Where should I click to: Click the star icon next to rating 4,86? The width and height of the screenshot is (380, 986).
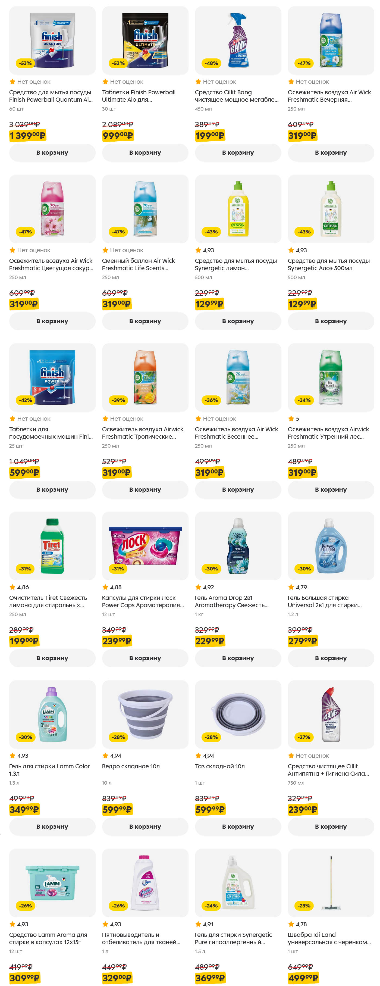(12, 587)
